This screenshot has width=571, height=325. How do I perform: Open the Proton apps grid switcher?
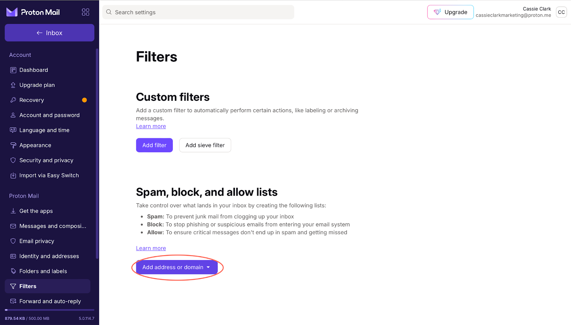86,12
